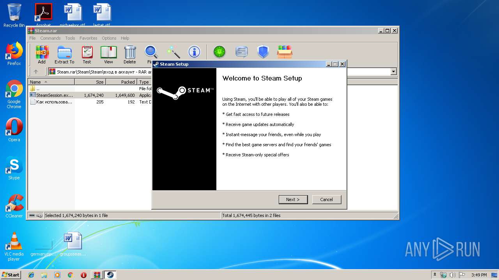Open the Skype desktop shortcut
499x280 pixels.
(x=14, y=168)
